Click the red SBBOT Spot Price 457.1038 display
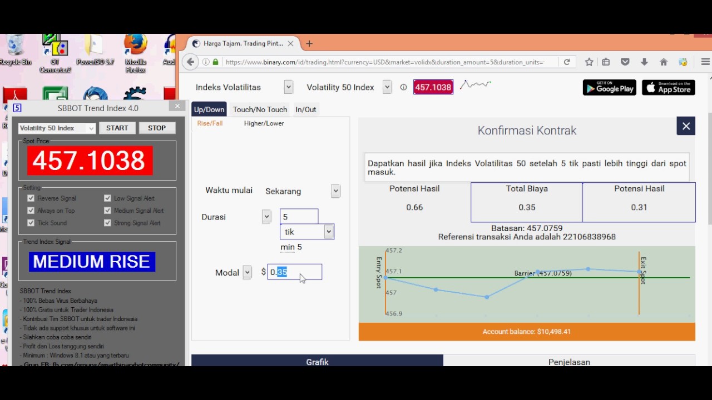712x400 pixels. click(x=90, y=161)
